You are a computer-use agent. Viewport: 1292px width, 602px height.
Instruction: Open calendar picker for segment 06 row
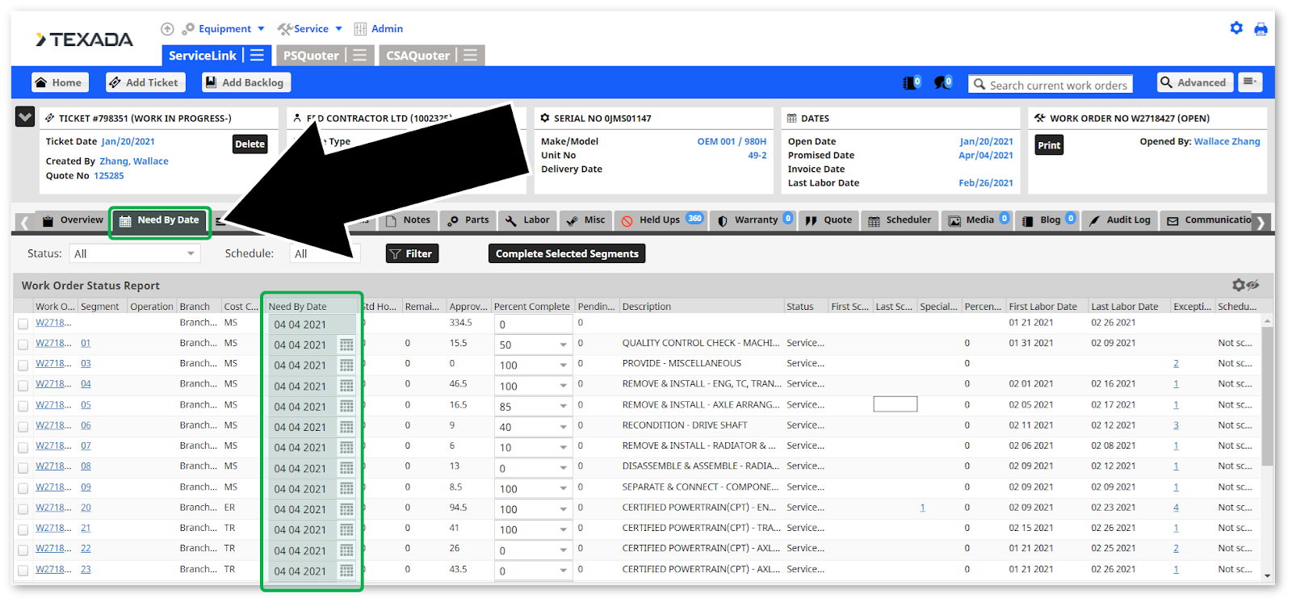[x=346, y=427]
